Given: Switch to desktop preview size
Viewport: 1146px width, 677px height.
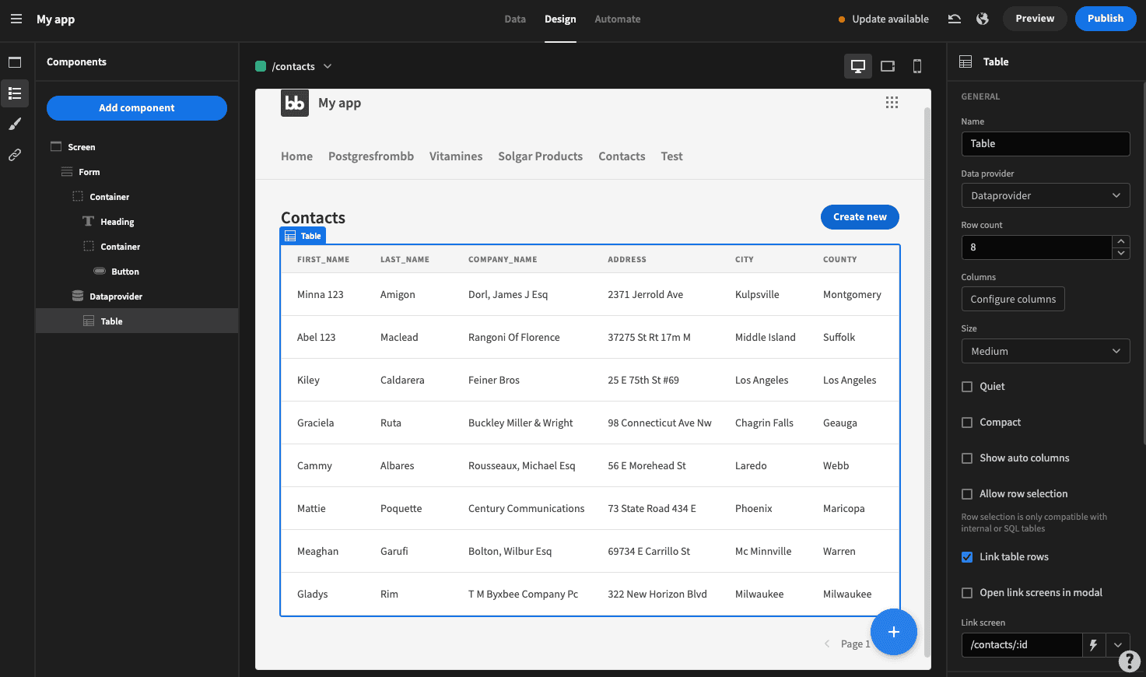Looking at the screenshot, I should (858, 66).
